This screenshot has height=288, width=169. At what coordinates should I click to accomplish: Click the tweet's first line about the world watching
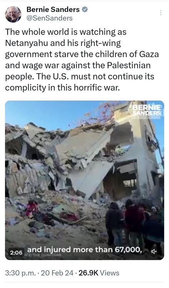66,32
